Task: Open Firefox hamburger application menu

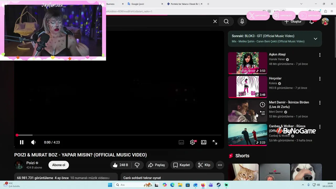Action: [332, 11]
